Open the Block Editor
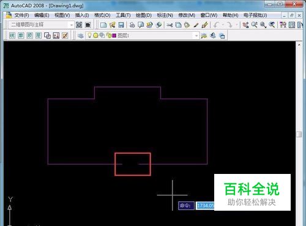 204,25
